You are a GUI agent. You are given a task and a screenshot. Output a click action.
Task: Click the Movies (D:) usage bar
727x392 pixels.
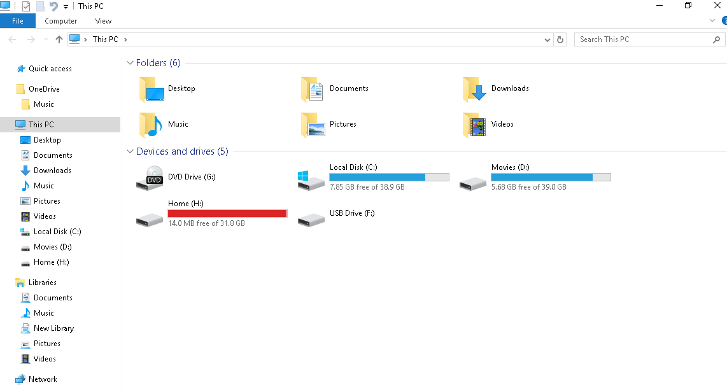551,178
